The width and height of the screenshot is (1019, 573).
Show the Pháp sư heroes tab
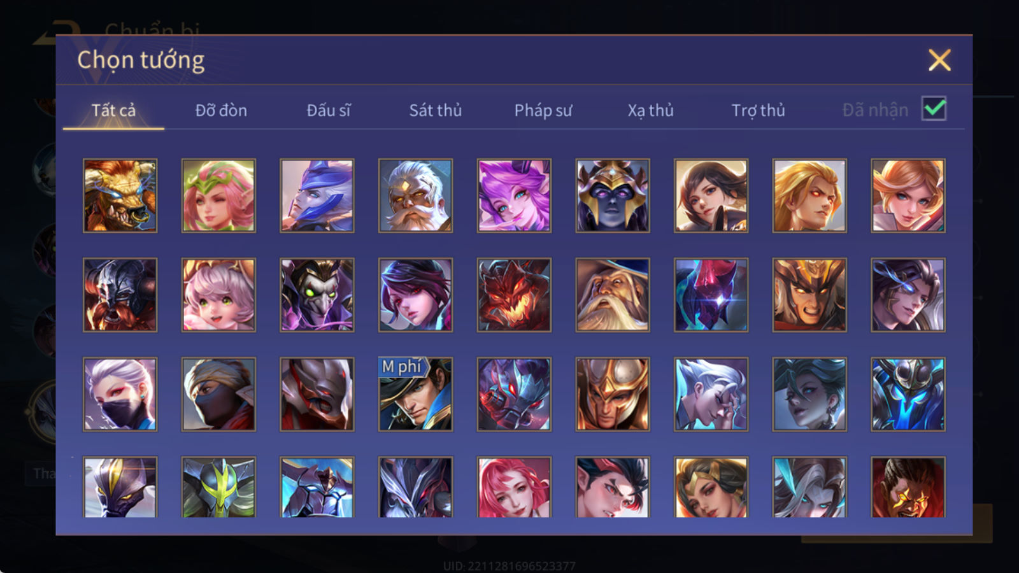click(x=543, y=110)
